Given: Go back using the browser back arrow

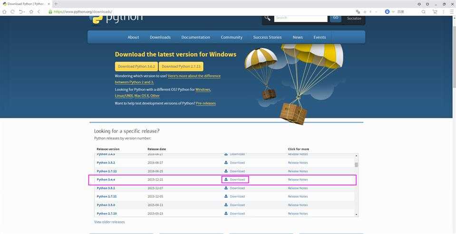Looking at the screenshot, I should click(39, 11).
